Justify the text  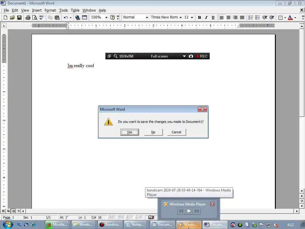[242, 18]
